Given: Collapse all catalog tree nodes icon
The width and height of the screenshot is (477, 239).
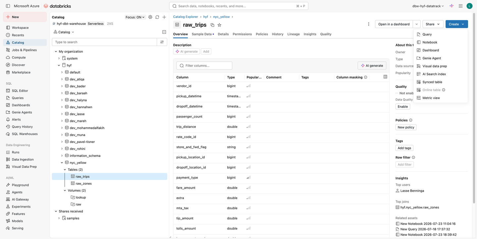Looking at the screenshot, I should [164, 32].
